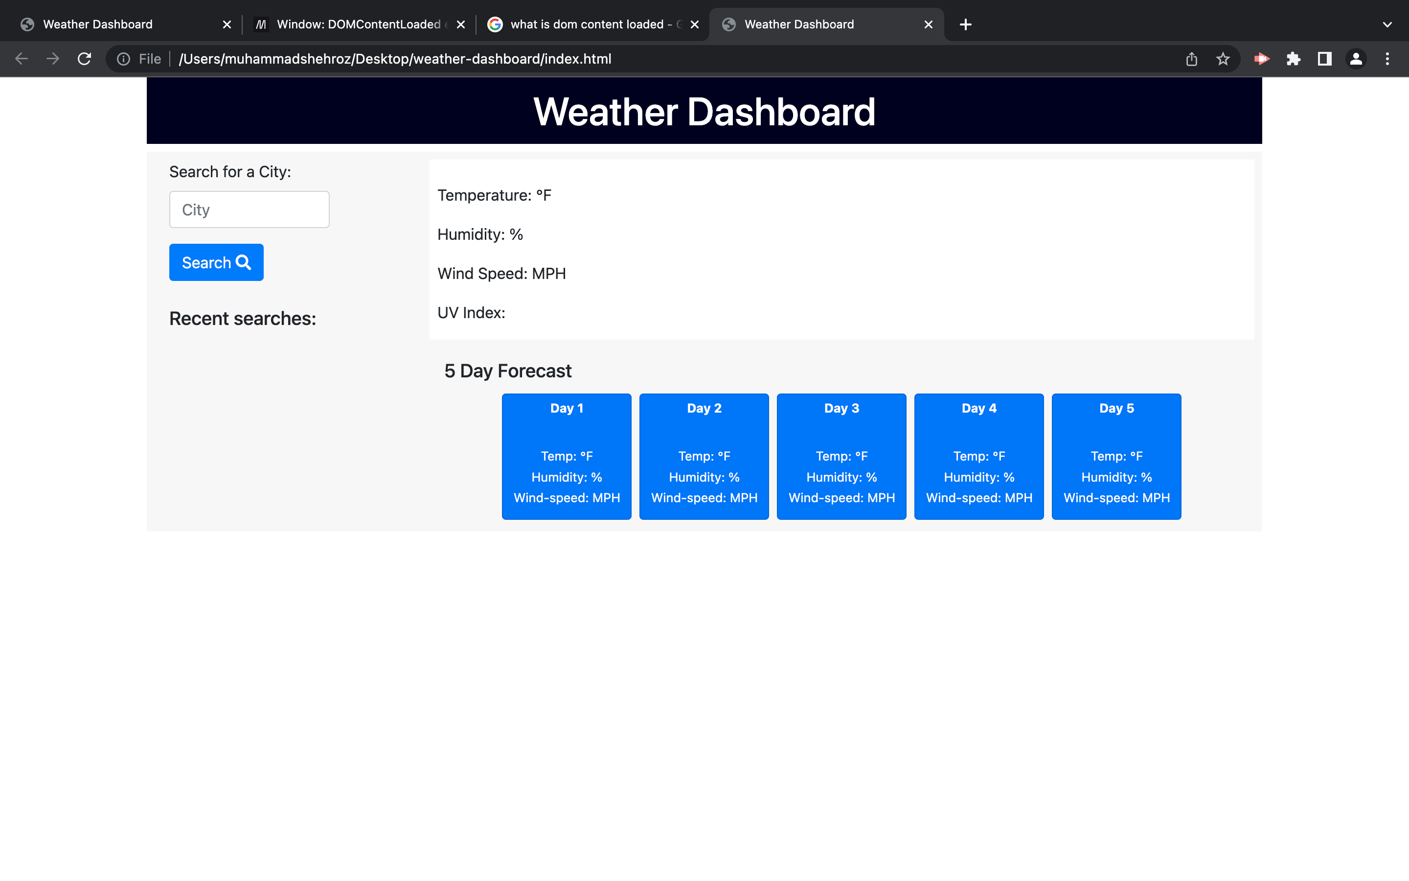
Task: Click the site info icon beside File
Action: point(123,59)
